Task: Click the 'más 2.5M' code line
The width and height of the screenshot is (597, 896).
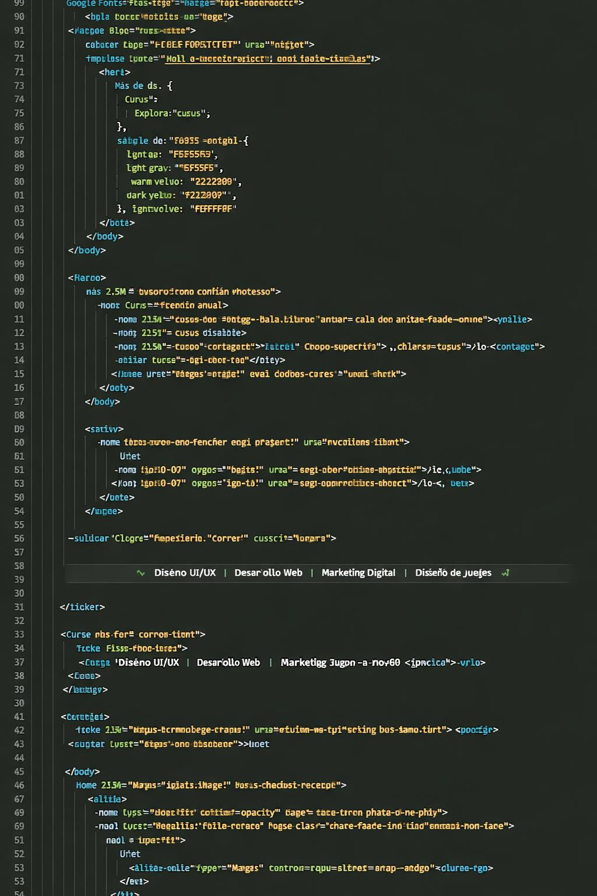Action: click(183, 291)
